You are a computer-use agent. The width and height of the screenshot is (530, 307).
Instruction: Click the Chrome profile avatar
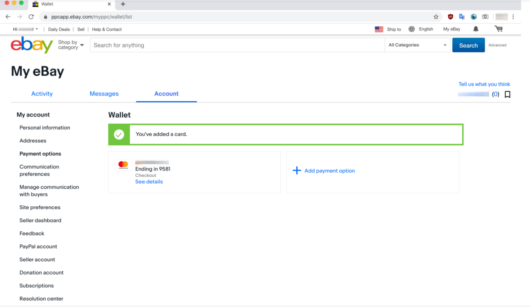501,17
